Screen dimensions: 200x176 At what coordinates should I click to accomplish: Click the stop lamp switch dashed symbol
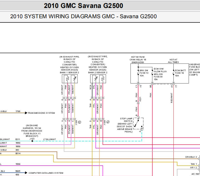point(138,123)
